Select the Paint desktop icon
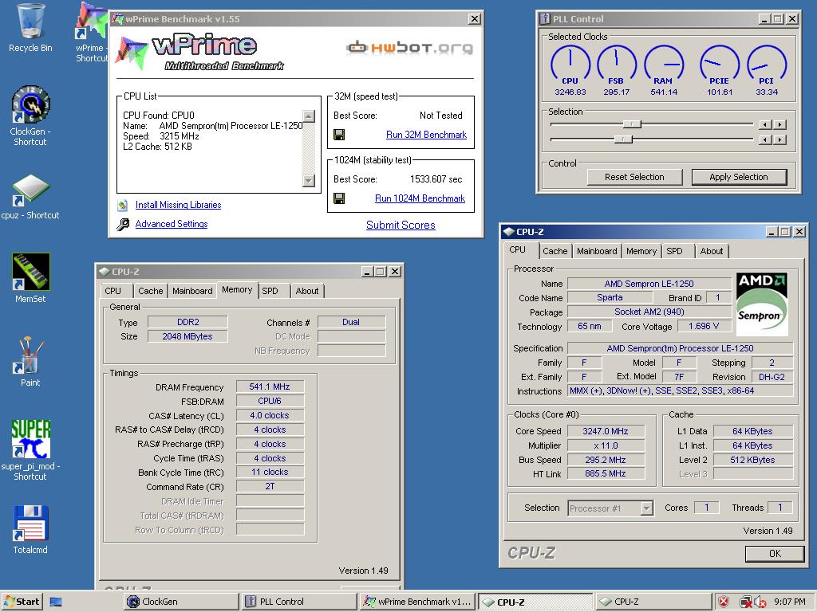 click(x=30, y=362)
